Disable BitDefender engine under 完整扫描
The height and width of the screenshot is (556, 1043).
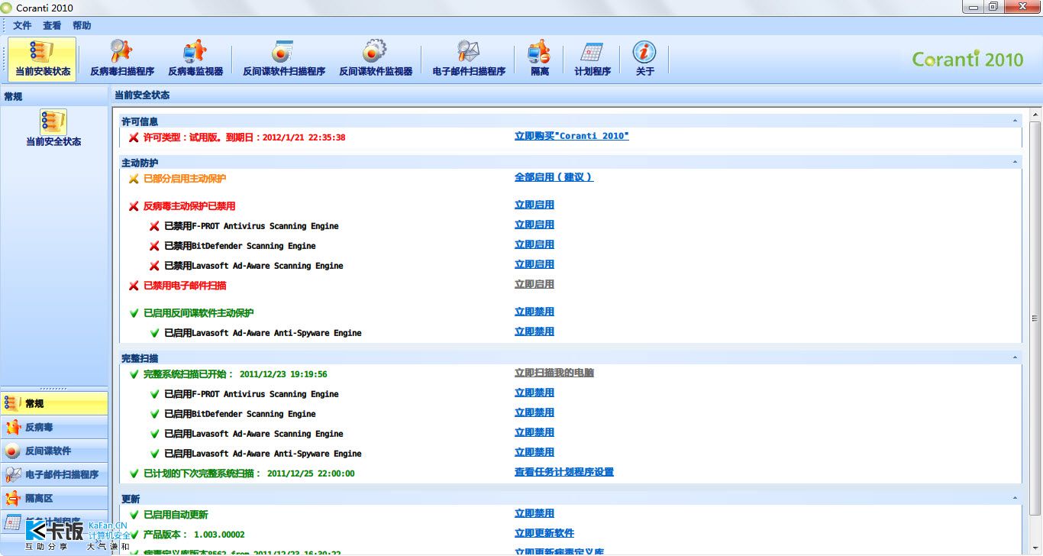pos(534,412)
